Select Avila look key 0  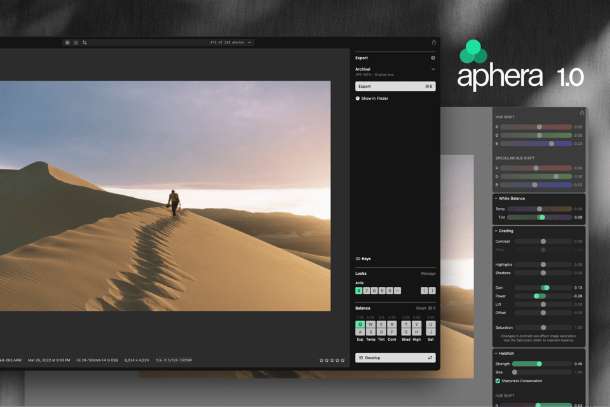pos(390,291)
